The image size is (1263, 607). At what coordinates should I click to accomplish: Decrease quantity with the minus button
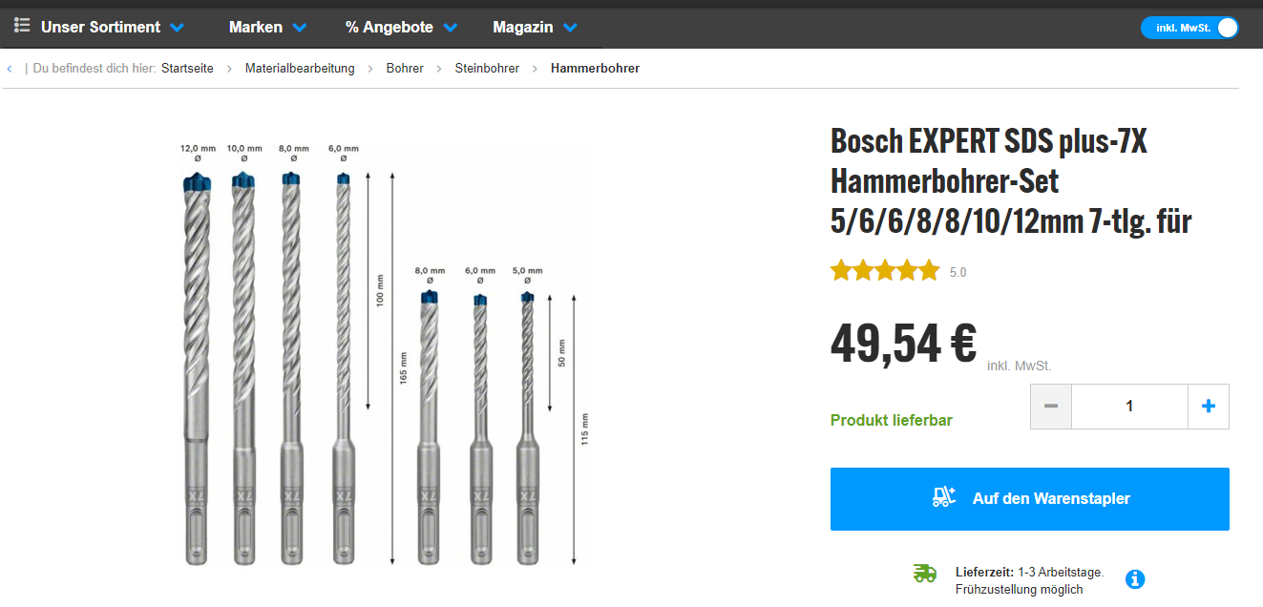[1051, 406]
